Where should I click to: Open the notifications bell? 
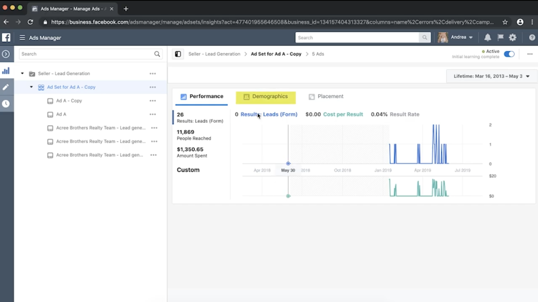point(487,37)
